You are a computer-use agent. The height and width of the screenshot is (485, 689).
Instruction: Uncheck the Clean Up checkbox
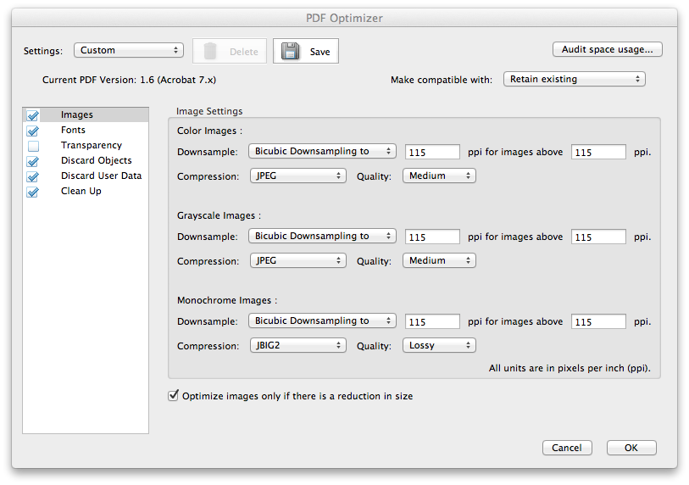(33, 192)
